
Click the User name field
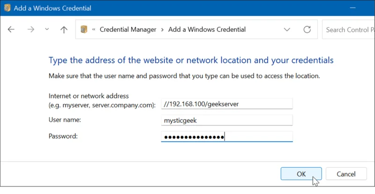[x=227, y=120]
